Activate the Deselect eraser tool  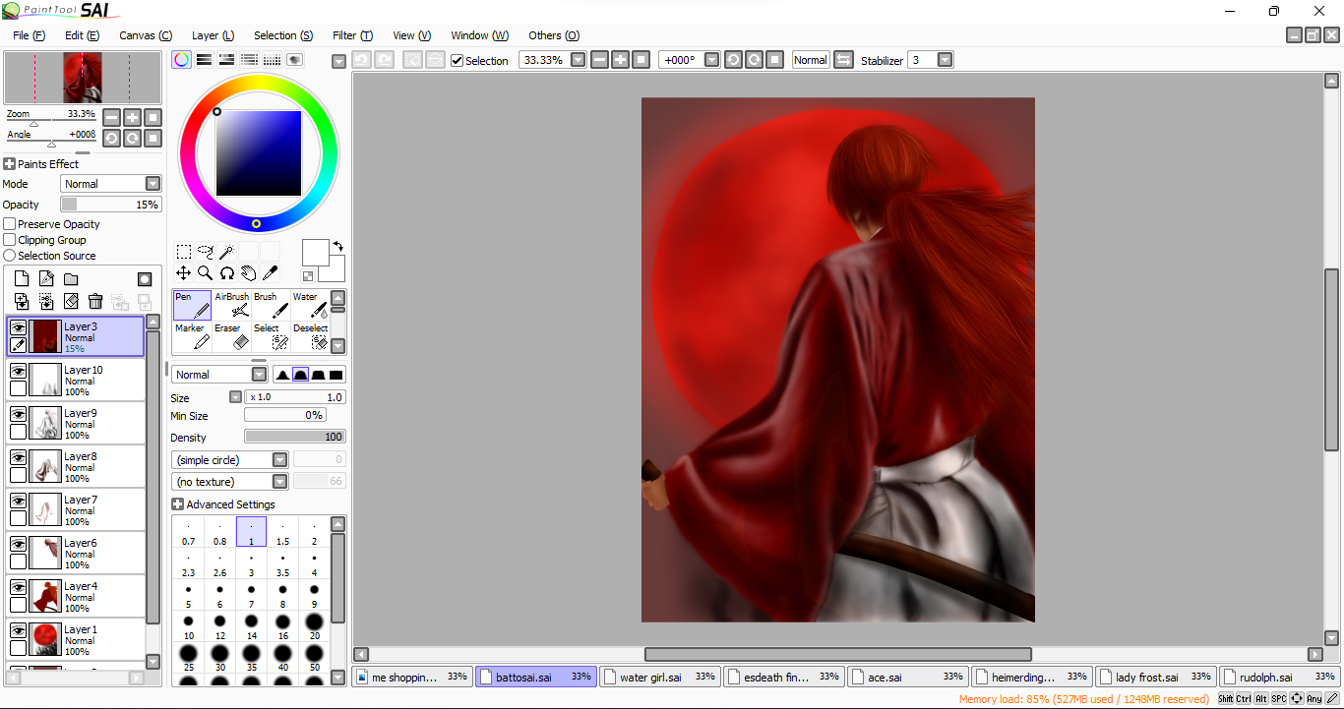[310, 336]
